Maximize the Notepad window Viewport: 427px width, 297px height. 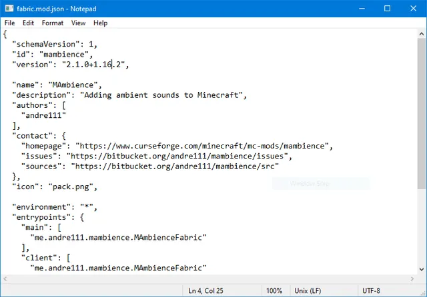coord(387,9)
